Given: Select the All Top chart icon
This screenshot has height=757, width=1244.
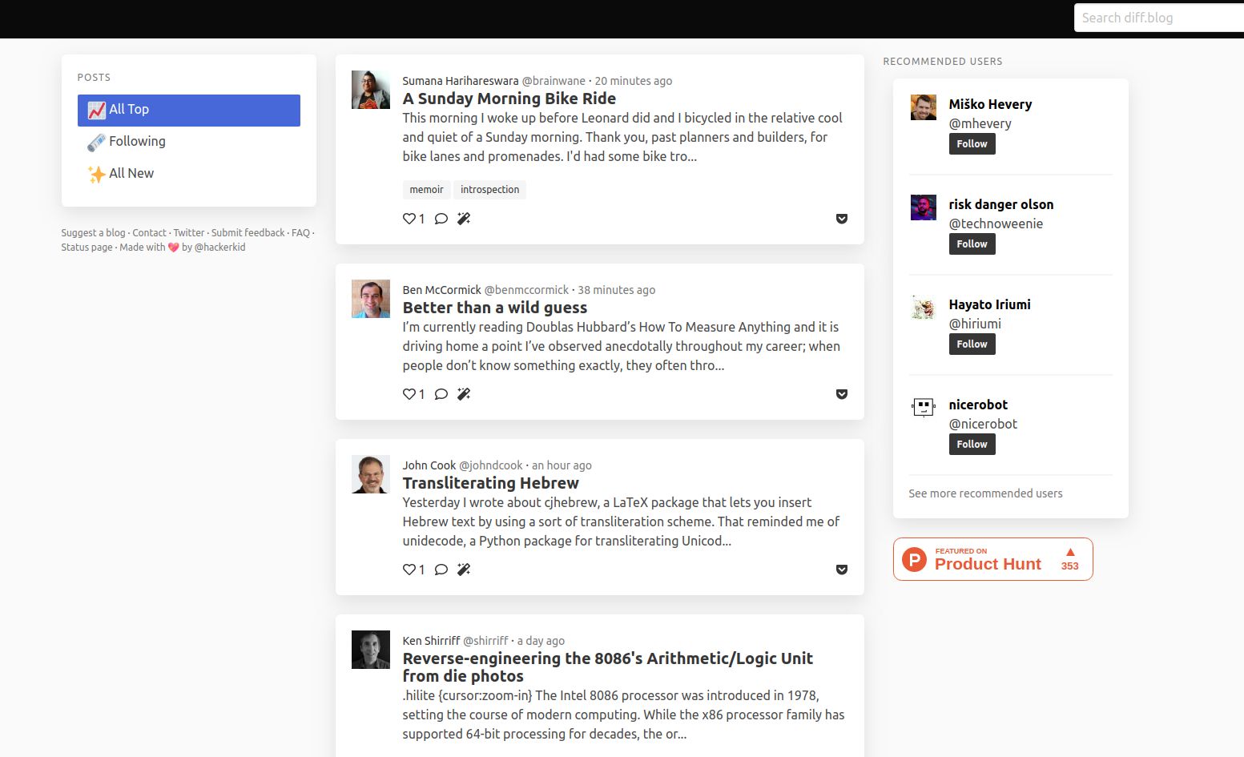Looking at the screenshot, I should click(x=96, y=109).
